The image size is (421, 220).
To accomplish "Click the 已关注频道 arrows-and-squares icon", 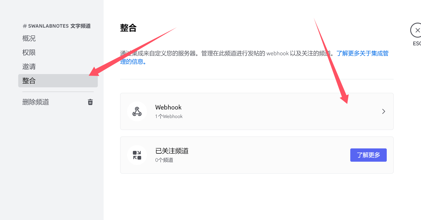I will (137, 155).
